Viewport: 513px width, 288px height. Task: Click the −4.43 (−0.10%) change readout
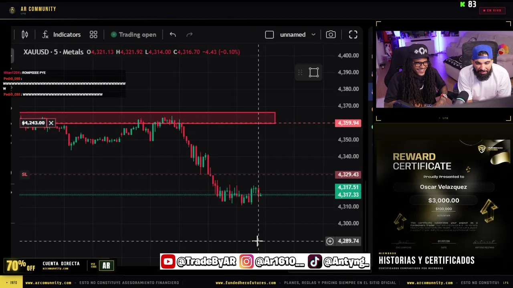221,52
